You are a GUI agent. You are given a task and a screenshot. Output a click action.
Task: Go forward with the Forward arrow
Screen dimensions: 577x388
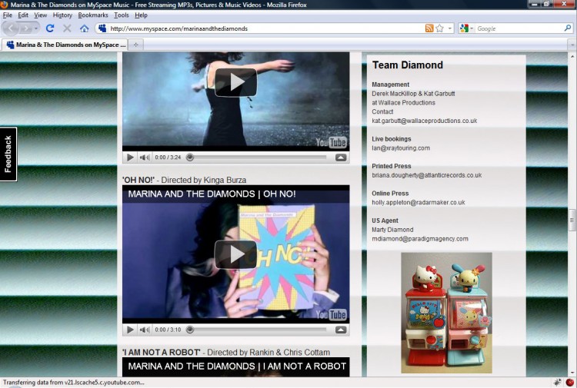(x=25, y=28)
